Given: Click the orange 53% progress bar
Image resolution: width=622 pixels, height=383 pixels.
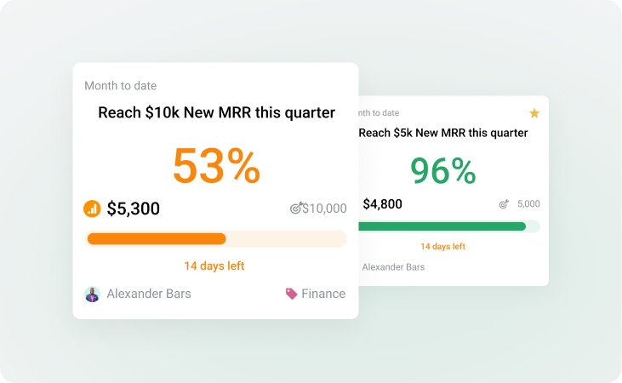Looking at the screenshot, I should [x=157, y=239].
